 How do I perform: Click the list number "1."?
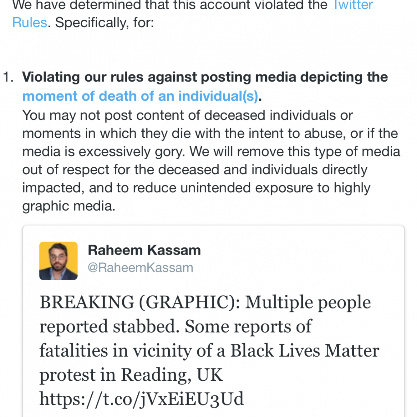tap(9, 77)
